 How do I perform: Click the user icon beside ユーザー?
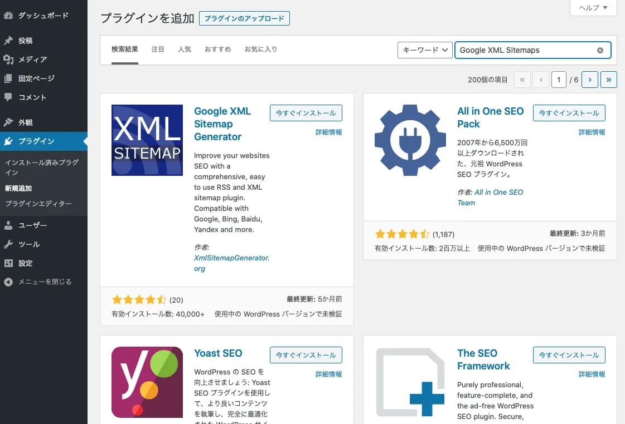[x=8, y=225]
